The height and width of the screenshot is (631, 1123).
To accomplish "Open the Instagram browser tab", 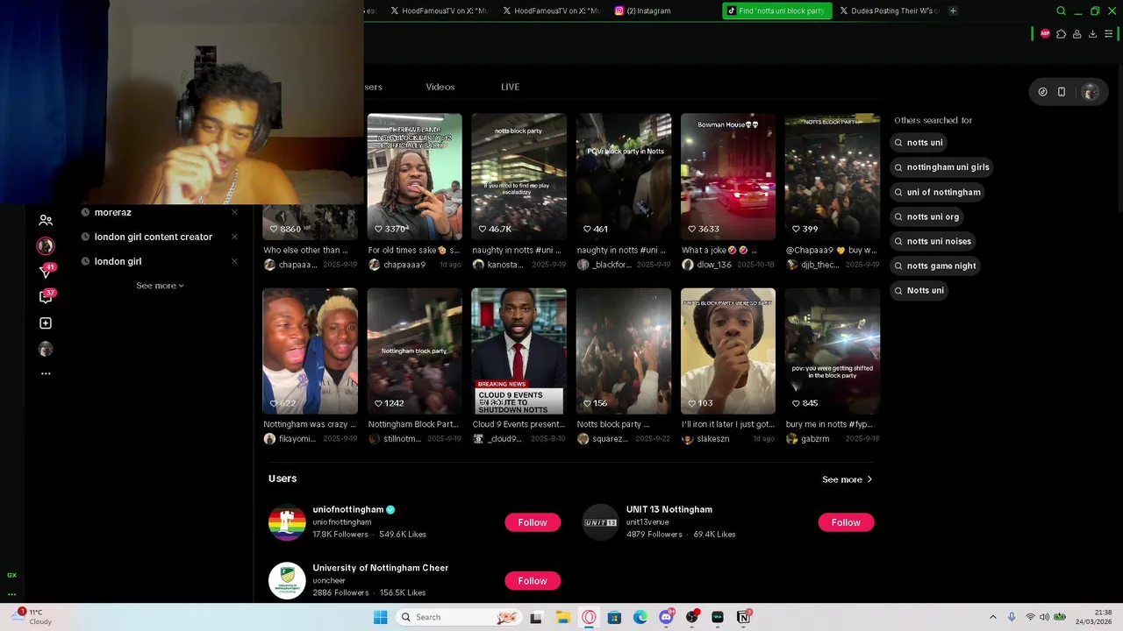I will point(649,11).
